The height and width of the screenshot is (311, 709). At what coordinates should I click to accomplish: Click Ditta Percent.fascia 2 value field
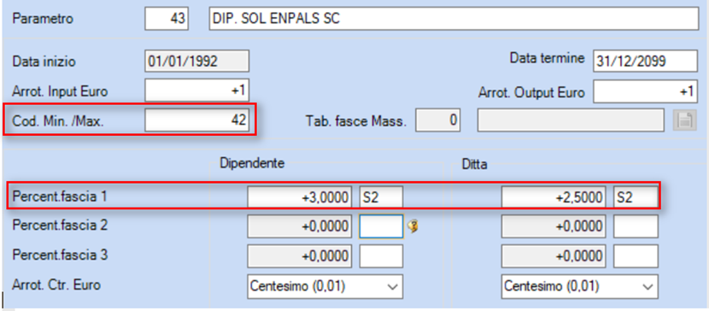pyautogui.click(x=554, y=226)
